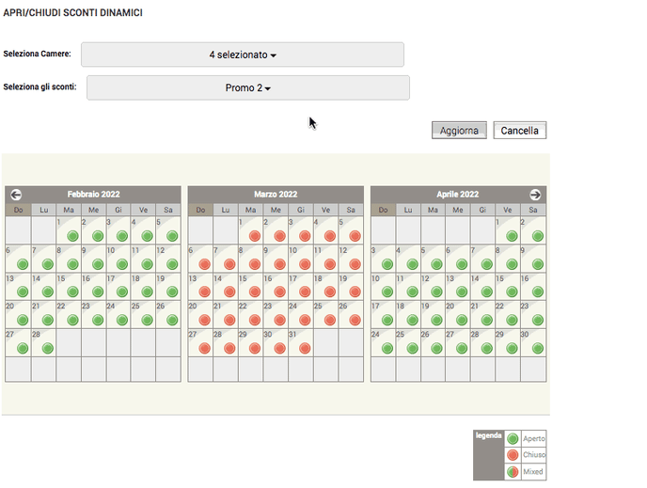The height and width of the screenshot is (488, 647).
Task: Advance to next month with right arrow
Action: (x=535, y=195)
